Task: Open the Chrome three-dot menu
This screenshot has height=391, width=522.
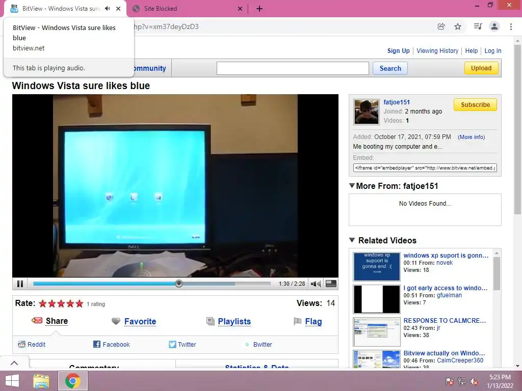Action: click(x=511, y=26)
